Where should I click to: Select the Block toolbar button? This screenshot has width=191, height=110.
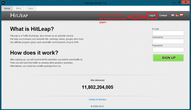[x=19, y=8]
